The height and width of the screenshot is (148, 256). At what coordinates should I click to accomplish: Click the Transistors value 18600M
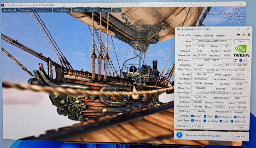(226, 55)
